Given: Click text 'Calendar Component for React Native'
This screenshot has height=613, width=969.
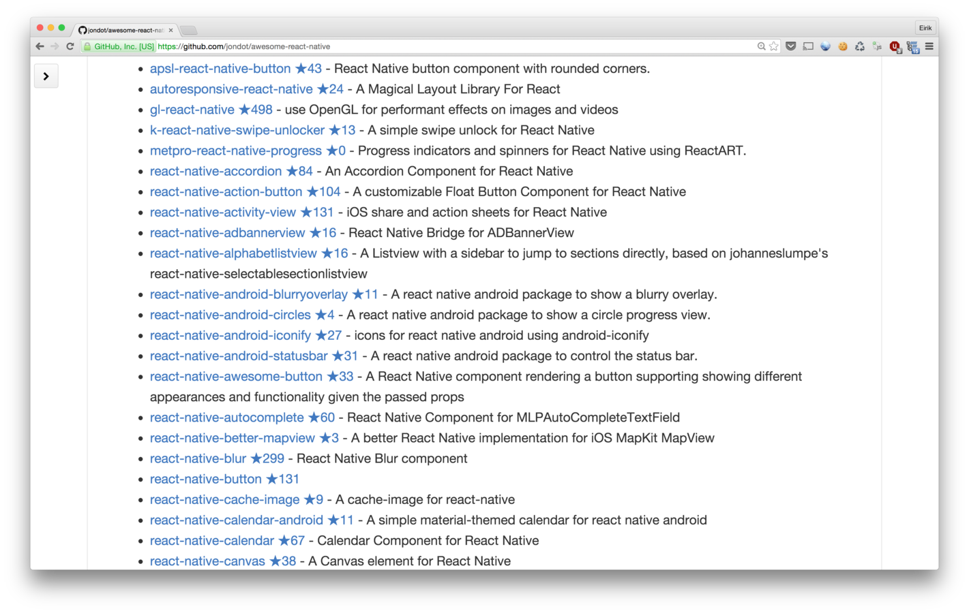Looking at the screenshot, I should 428,540.
